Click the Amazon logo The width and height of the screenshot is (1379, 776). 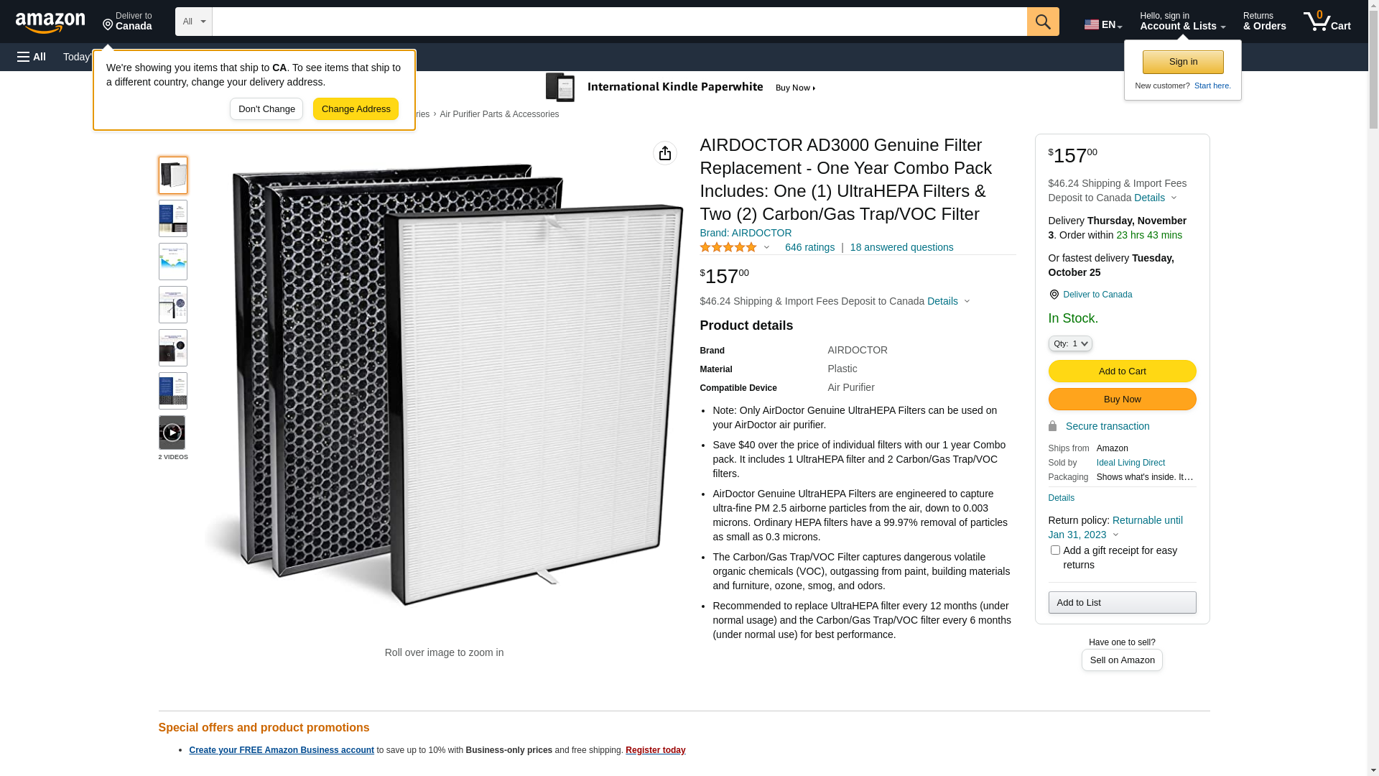50,22
